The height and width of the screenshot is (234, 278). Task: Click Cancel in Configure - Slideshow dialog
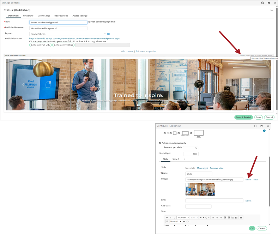(x=262, y=228)
